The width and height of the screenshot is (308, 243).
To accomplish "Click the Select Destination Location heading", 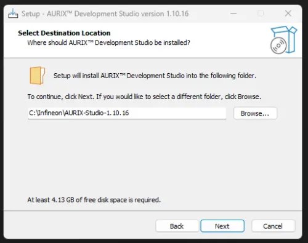I will coord(64,33).
